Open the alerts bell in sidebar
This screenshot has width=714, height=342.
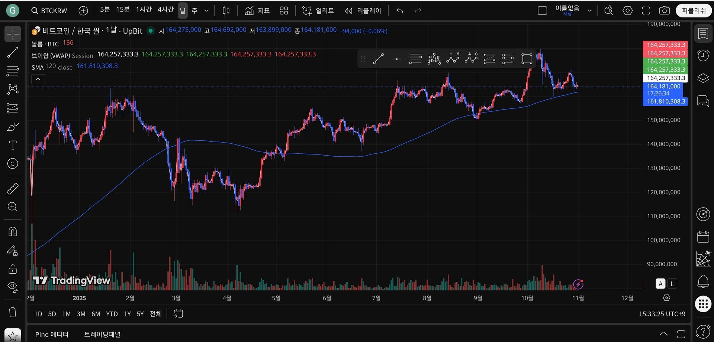pos(703,281)
